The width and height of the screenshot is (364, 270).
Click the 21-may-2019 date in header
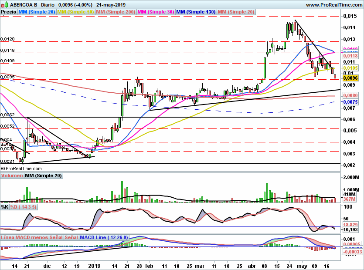pos(111,5)
